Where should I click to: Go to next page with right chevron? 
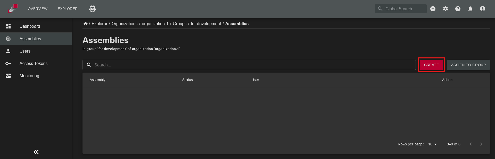click(481, 144)
